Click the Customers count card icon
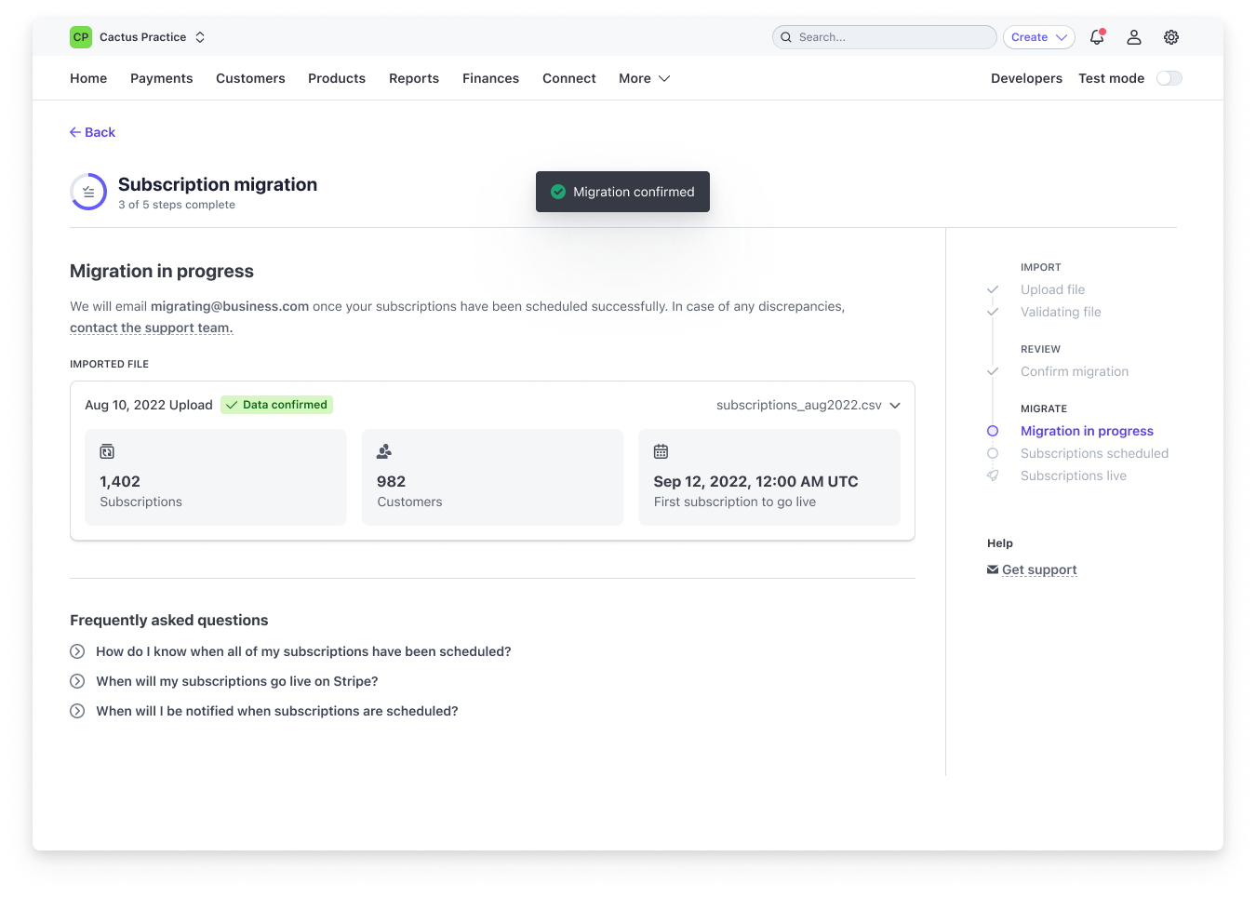The width and height of the screenshot is (1256, 897). tap(383, 451)
